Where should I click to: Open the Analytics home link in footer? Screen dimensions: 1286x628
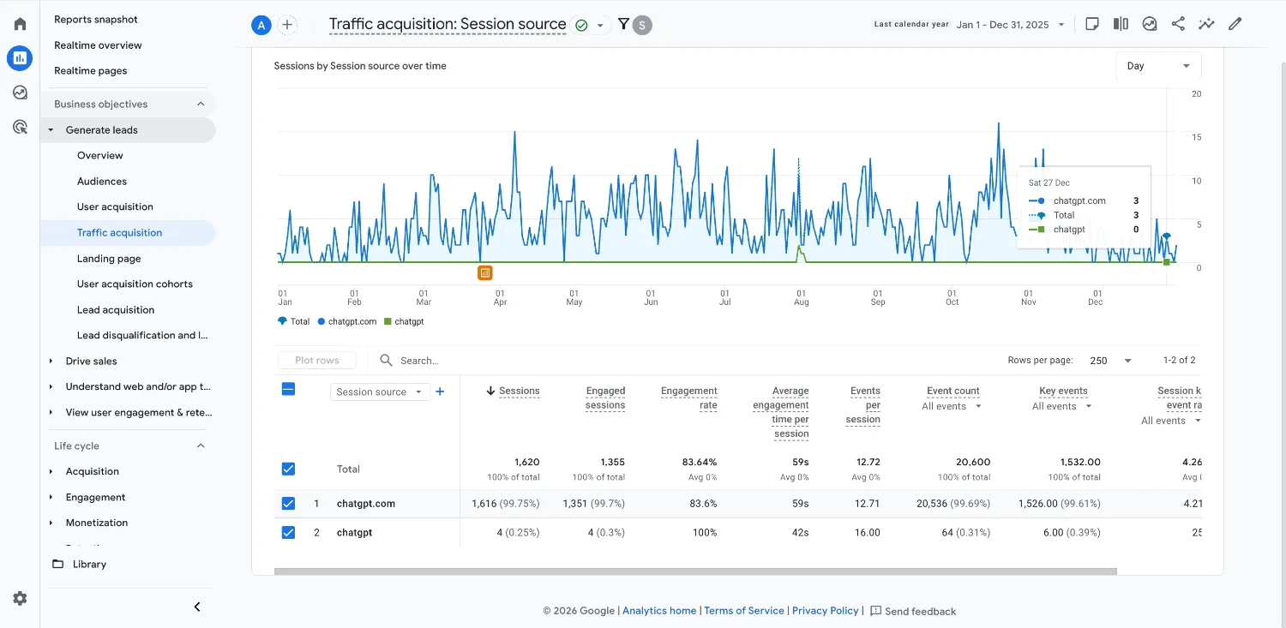click(658, 610)
